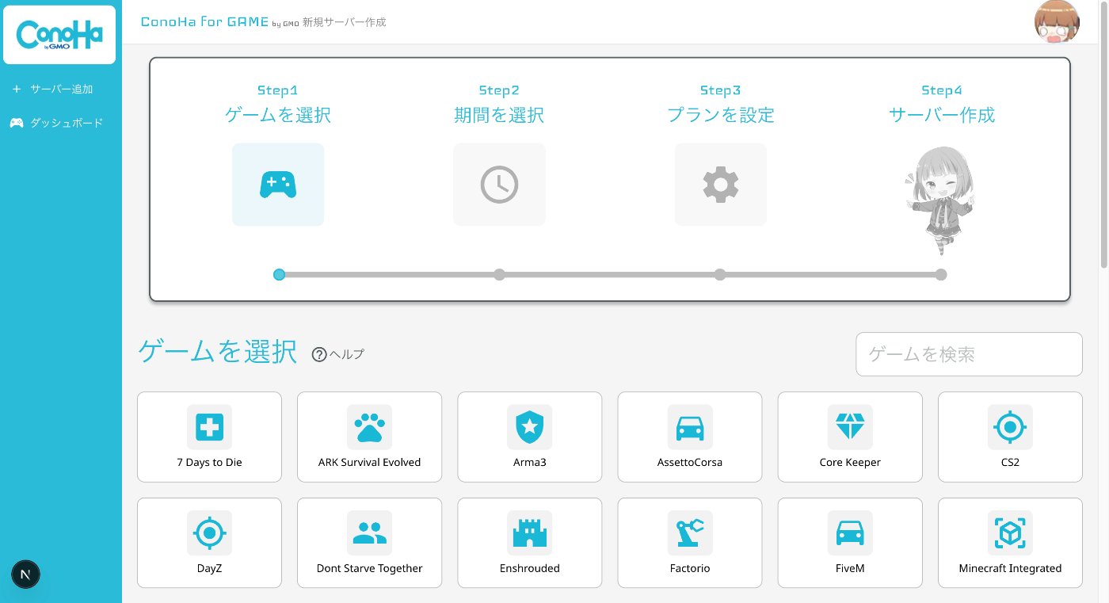Click the Step4 サーバー作成 heading
This screenshot has width=1109, height=603.
pos(942,115)
